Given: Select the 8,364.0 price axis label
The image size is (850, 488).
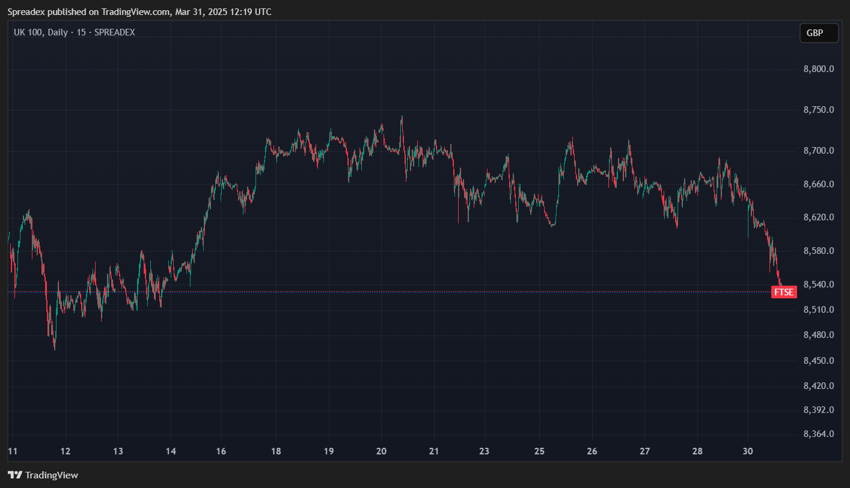Looking at the screenshot, I should click(x=819, y=434).
